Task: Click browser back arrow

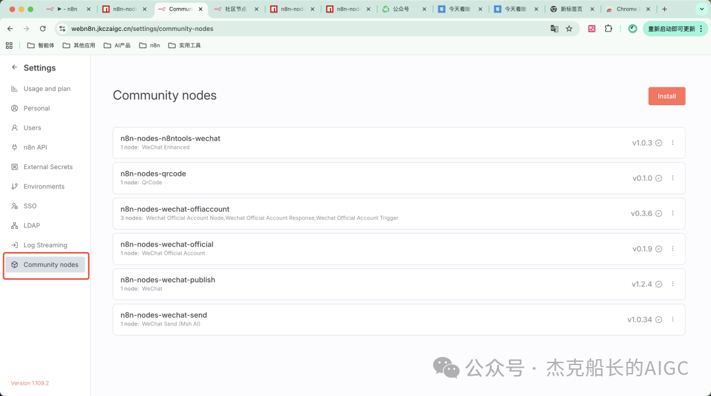Action: click(10, 28)
